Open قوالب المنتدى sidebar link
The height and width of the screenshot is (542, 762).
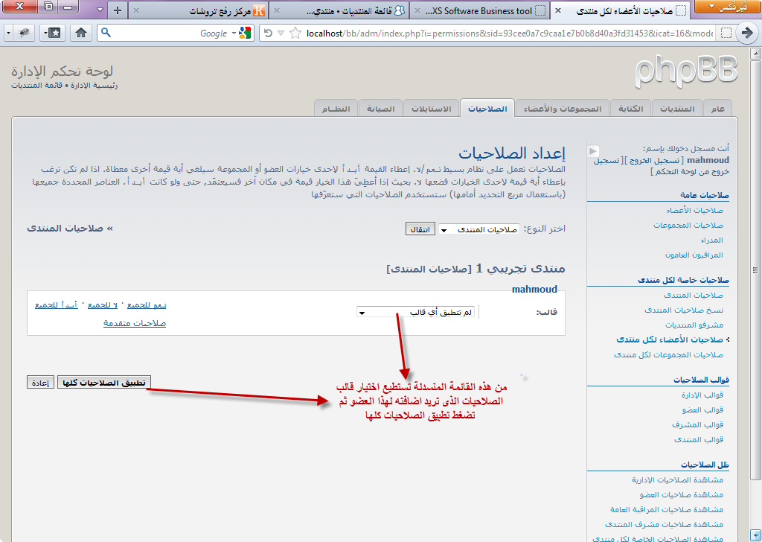(699, 440)
